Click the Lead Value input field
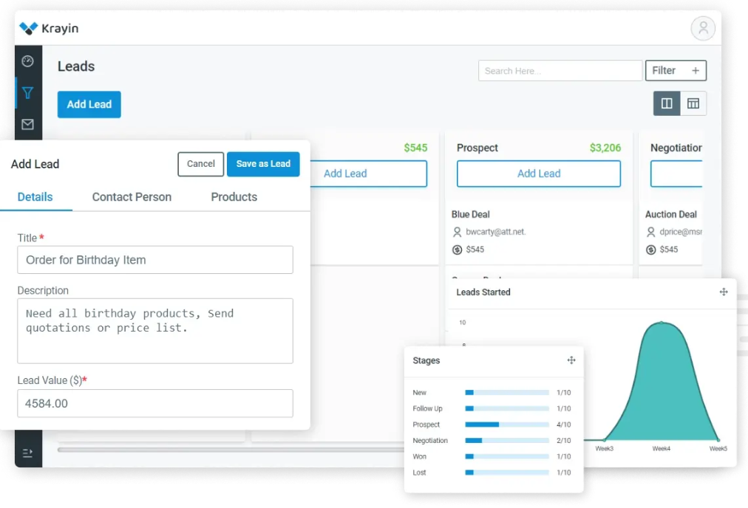This screenshot has height=508, width=748. [x=155, y=403]
